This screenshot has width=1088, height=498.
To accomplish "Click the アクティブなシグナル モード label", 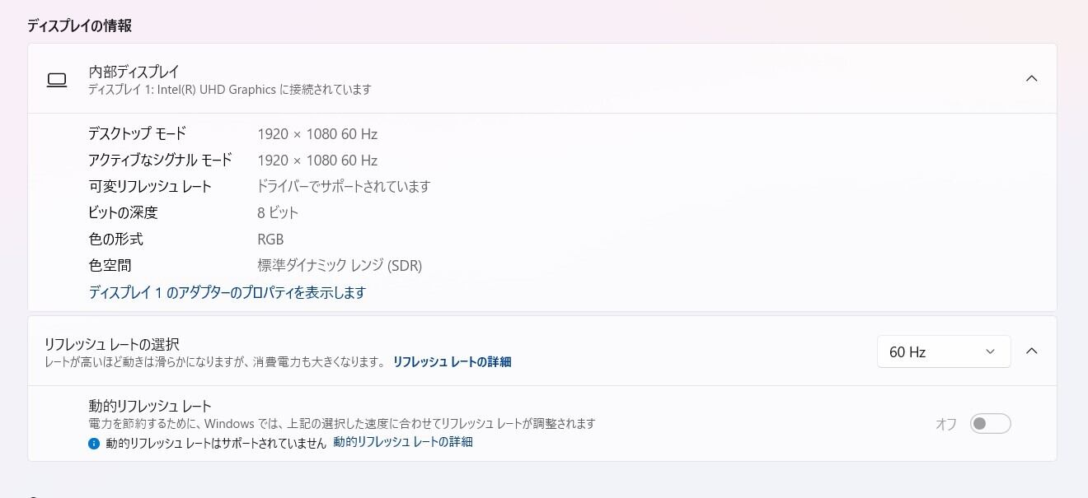I will (x=160, y=161).
